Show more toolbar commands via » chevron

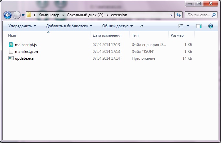point(141,26)
